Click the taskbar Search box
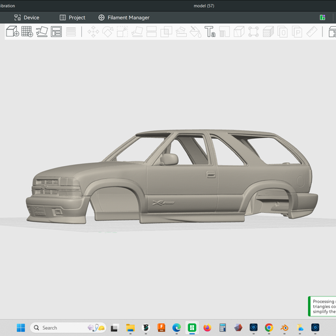The image size is (336, 336). (x=68, y=328)
